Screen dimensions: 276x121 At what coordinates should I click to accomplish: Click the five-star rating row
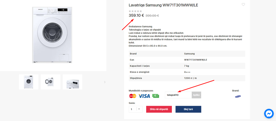tap(135, 11)
